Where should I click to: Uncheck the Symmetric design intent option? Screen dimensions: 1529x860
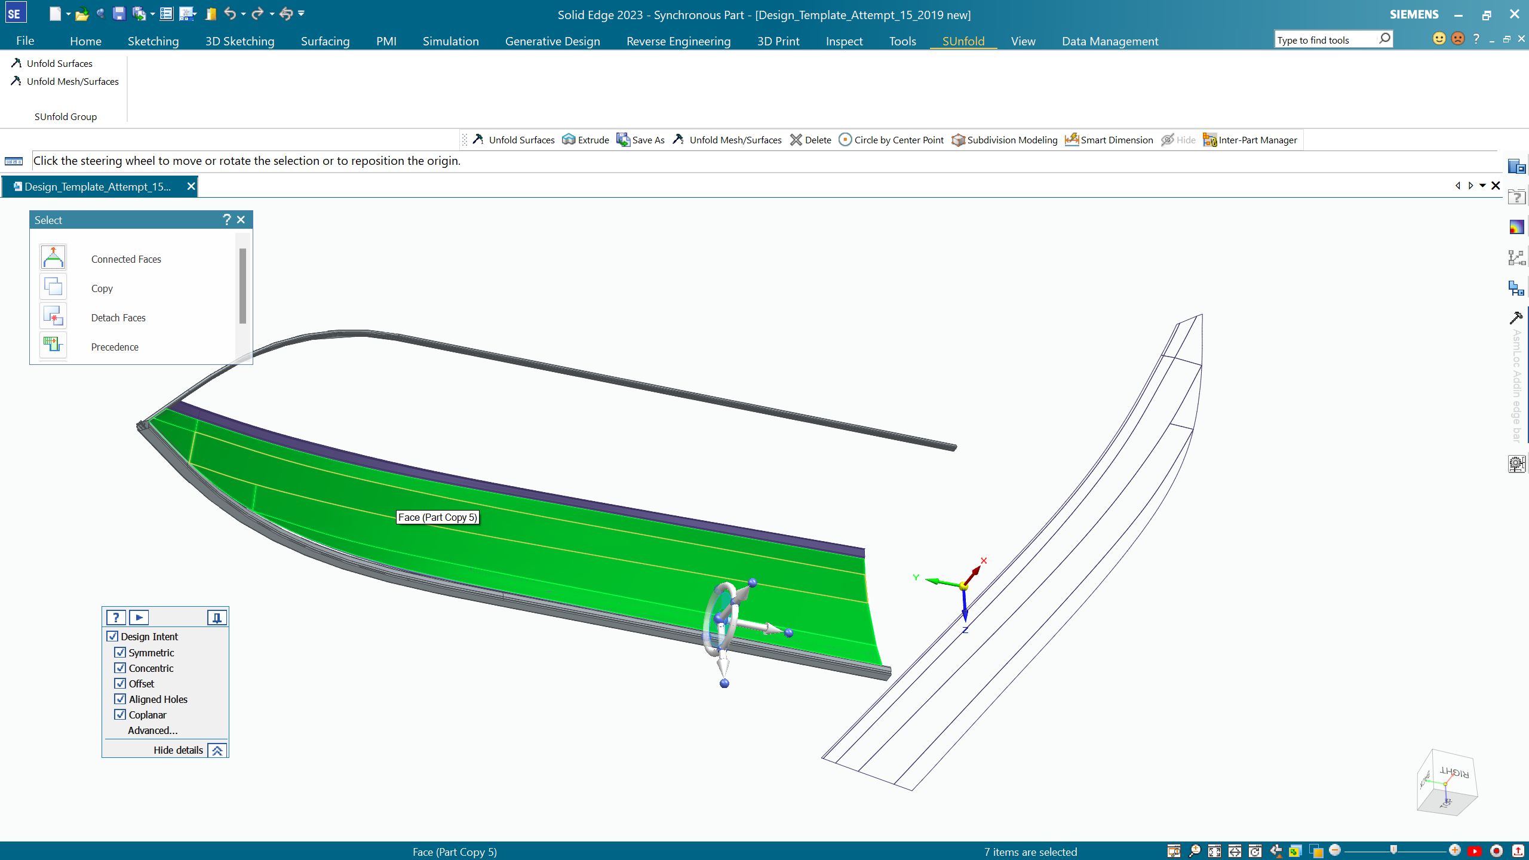coord(121,652)
